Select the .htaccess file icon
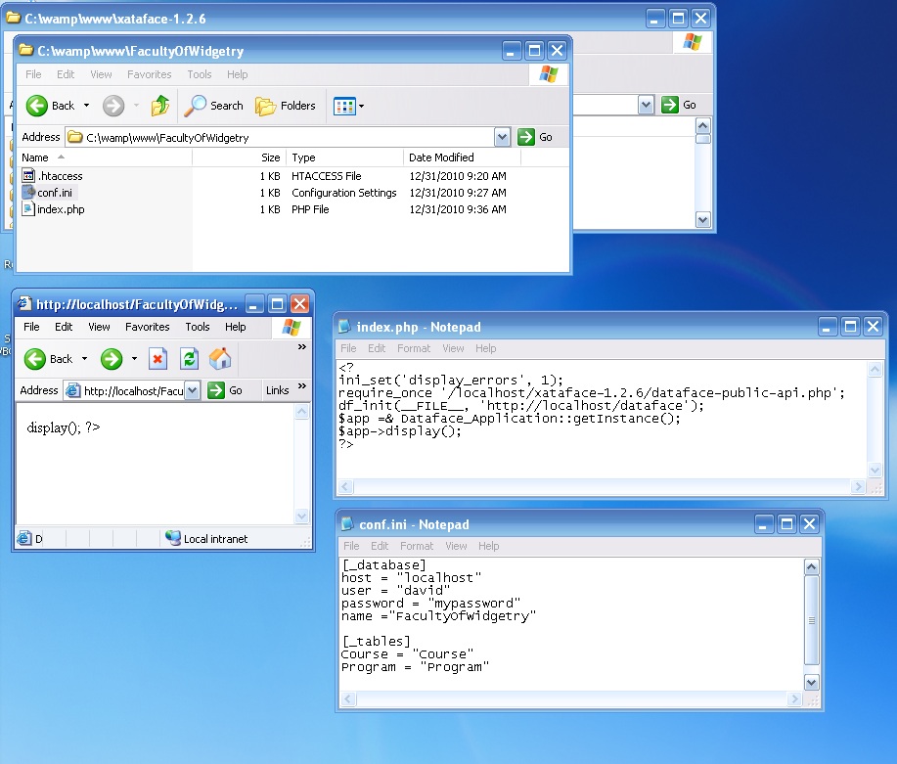 28,175
